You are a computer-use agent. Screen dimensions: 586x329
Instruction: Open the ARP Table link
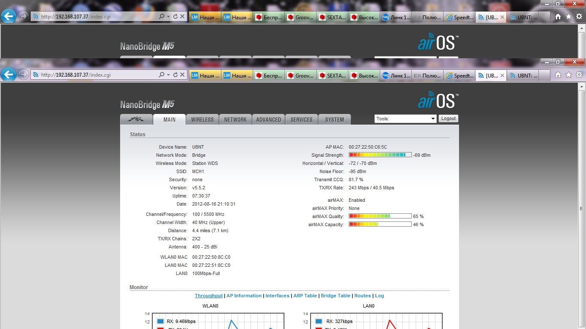305,296
